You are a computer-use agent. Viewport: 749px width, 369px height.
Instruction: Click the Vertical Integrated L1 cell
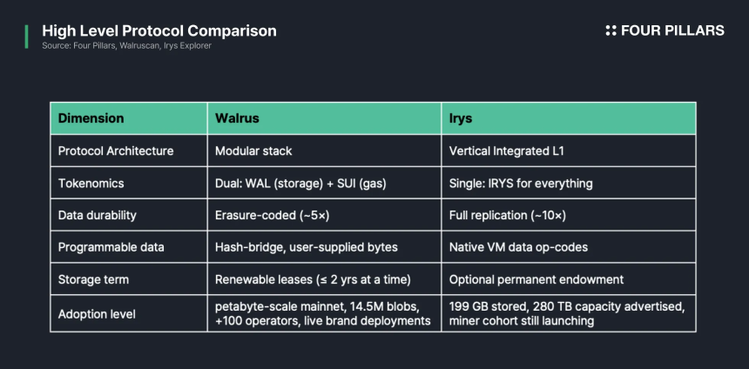569,151
